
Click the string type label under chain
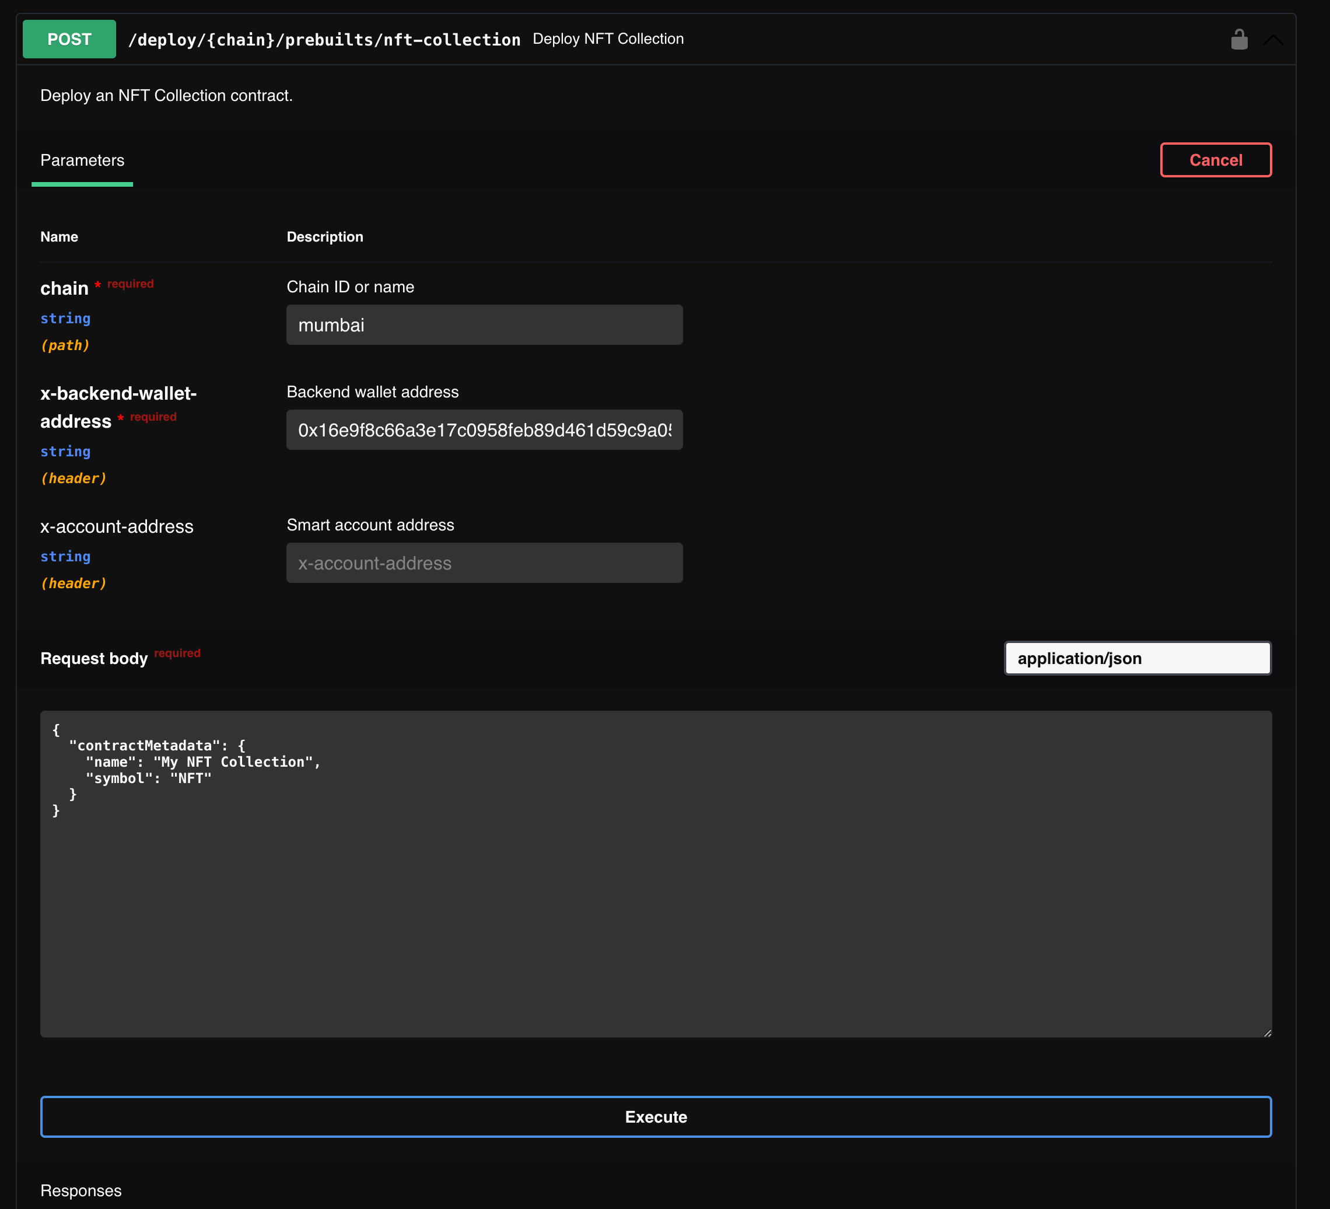(65, 319)
